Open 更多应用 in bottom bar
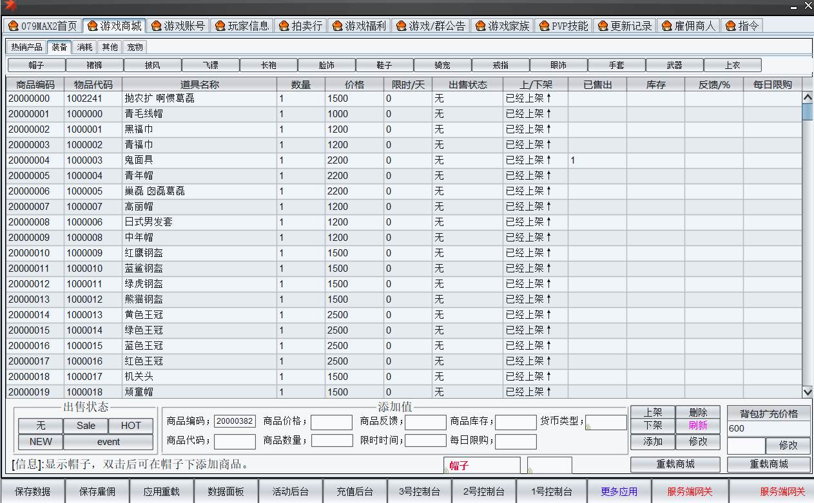814x503 pixels. pyautogui.click(x=619, y=491)
